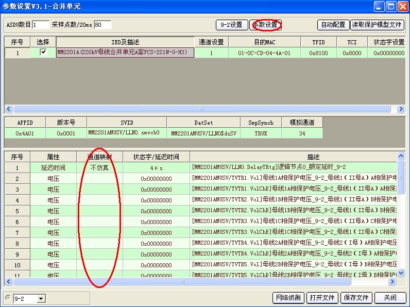The image size is (410, 307).
Task: Click the app icon in the title bar
Action: pyautogui.click(x=7, y=6)
